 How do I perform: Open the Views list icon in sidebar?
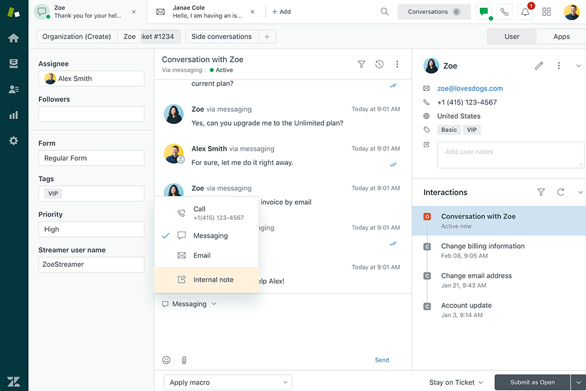tap(13, 64)
